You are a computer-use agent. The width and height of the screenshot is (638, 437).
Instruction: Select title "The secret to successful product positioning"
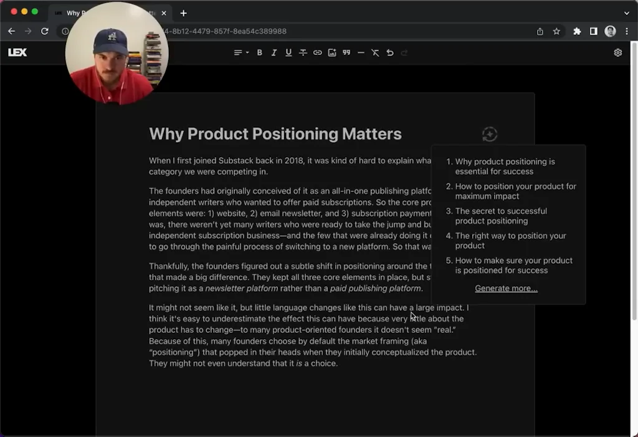click(x=501, y=216)
